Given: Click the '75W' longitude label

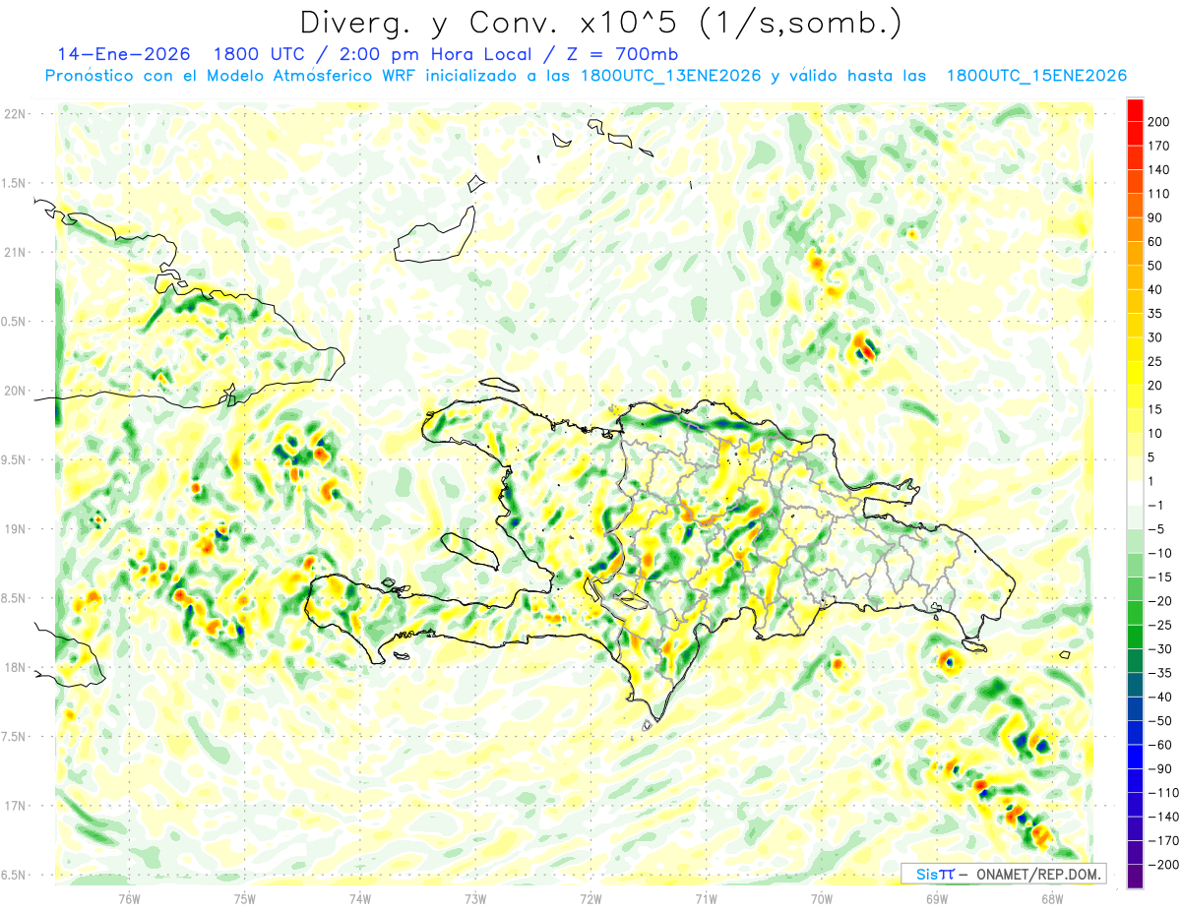Looking at the screenshot, I should [245, 897].
